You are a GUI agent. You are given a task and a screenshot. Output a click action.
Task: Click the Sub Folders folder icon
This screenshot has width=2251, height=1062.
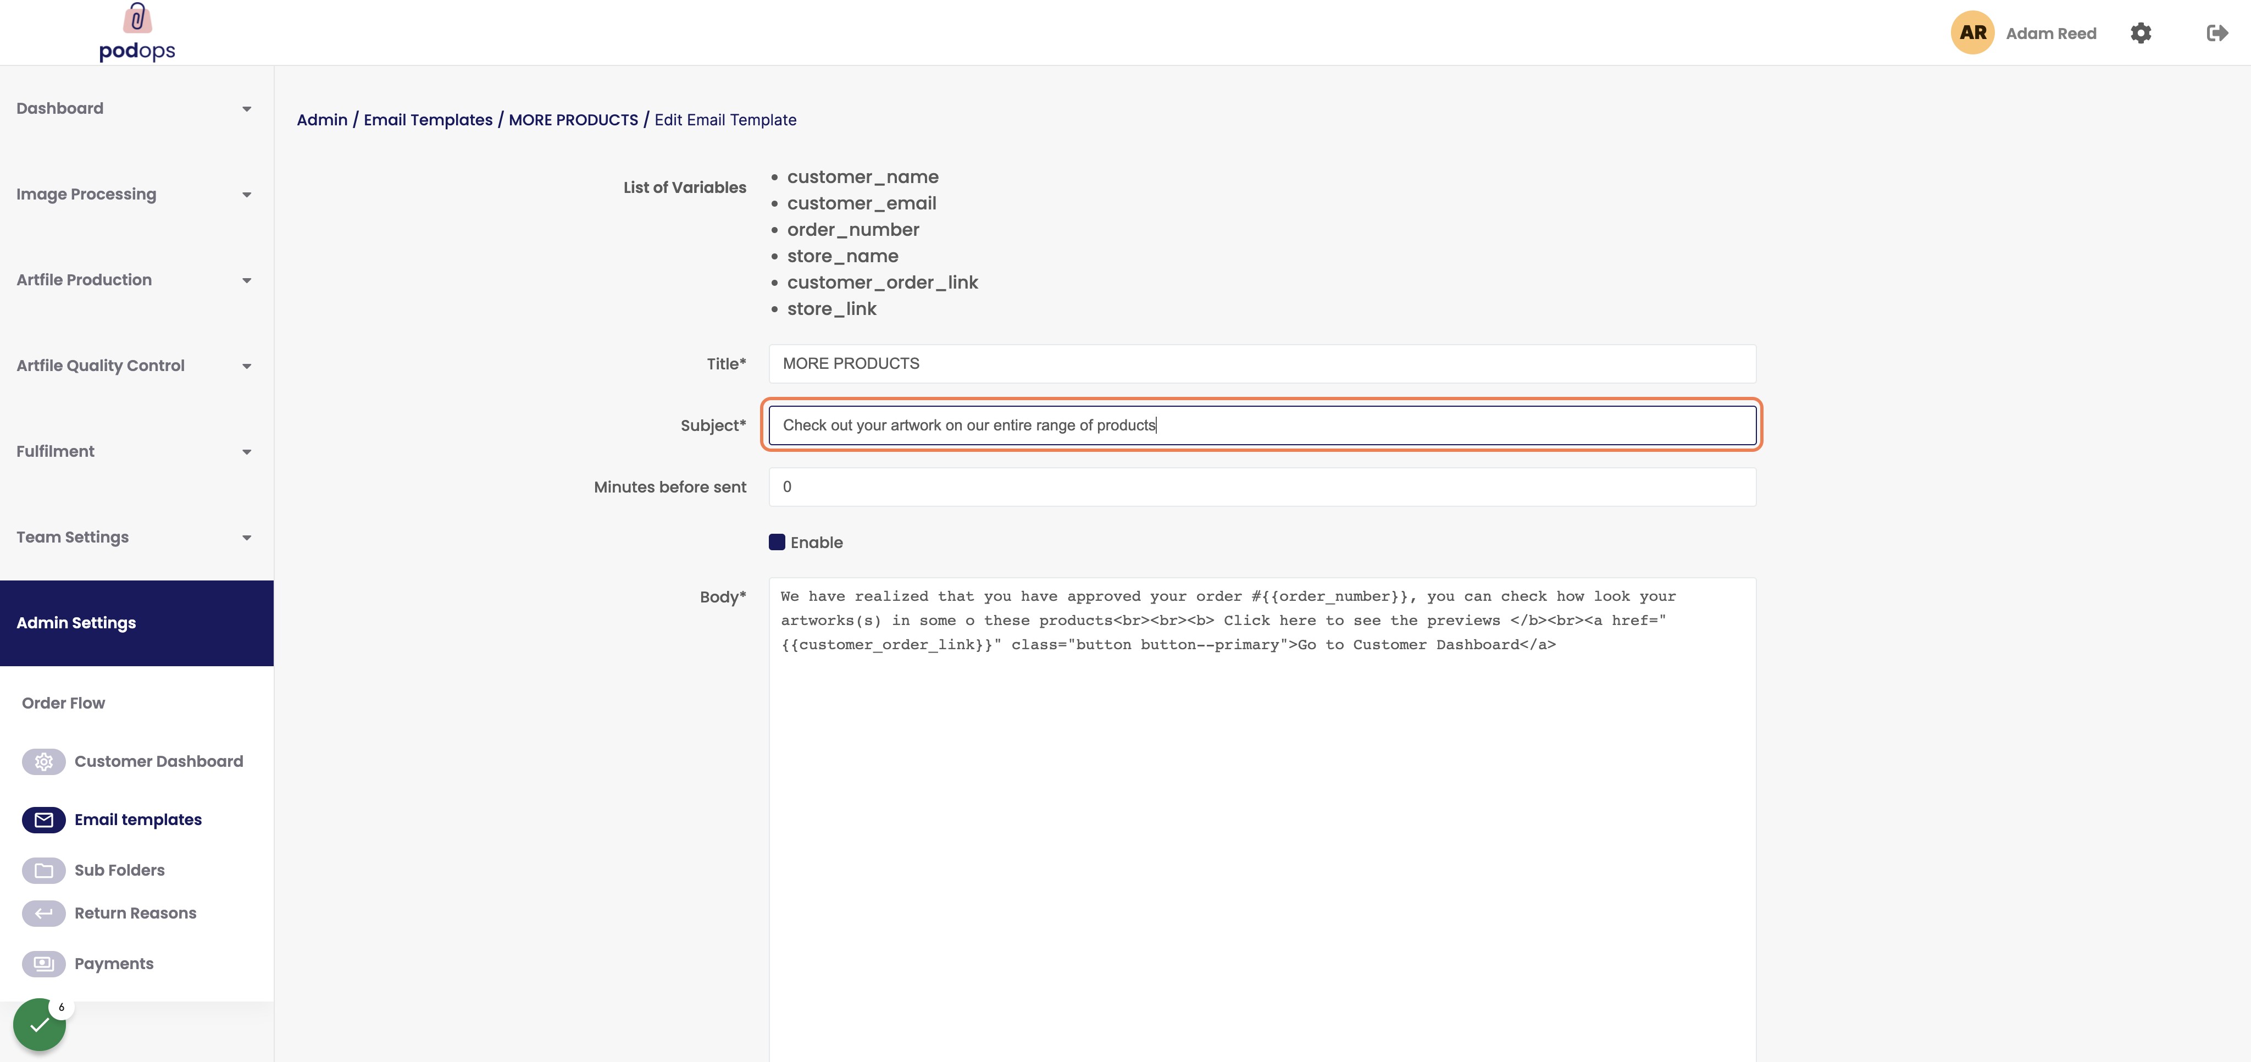click(44, 871)
